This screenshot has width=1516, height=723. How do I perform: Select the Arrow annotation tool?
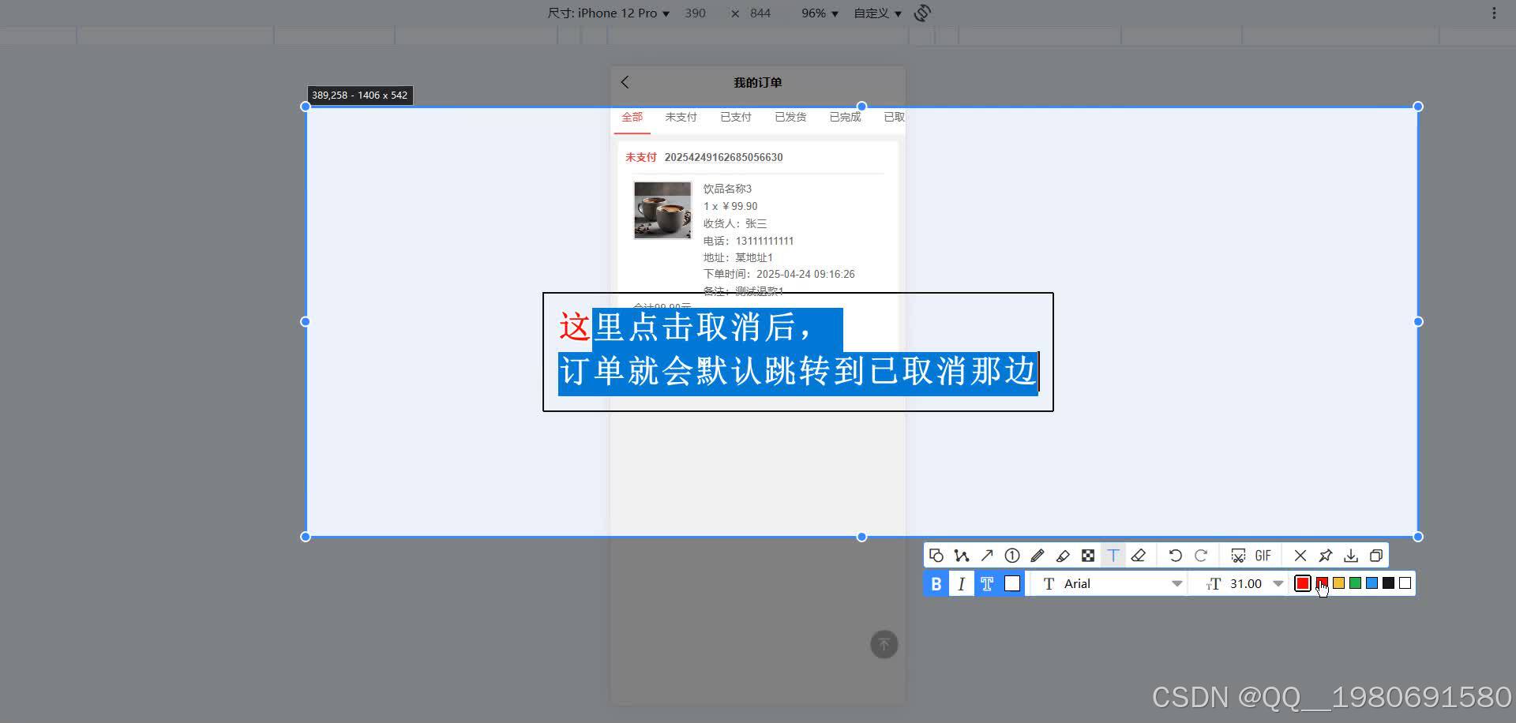pos(987,555)
